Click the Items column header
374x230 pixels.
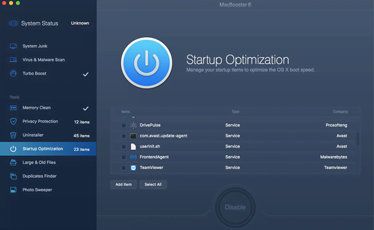click(125, 112)
